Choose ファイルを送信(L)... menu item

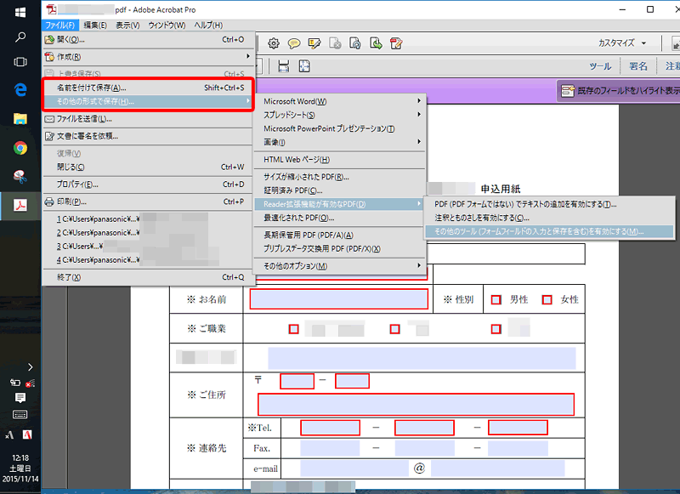[x=147, y=119]
